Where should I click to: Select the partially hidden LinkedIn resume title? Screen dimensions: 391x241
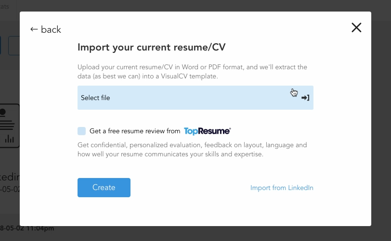pos(10,177)
